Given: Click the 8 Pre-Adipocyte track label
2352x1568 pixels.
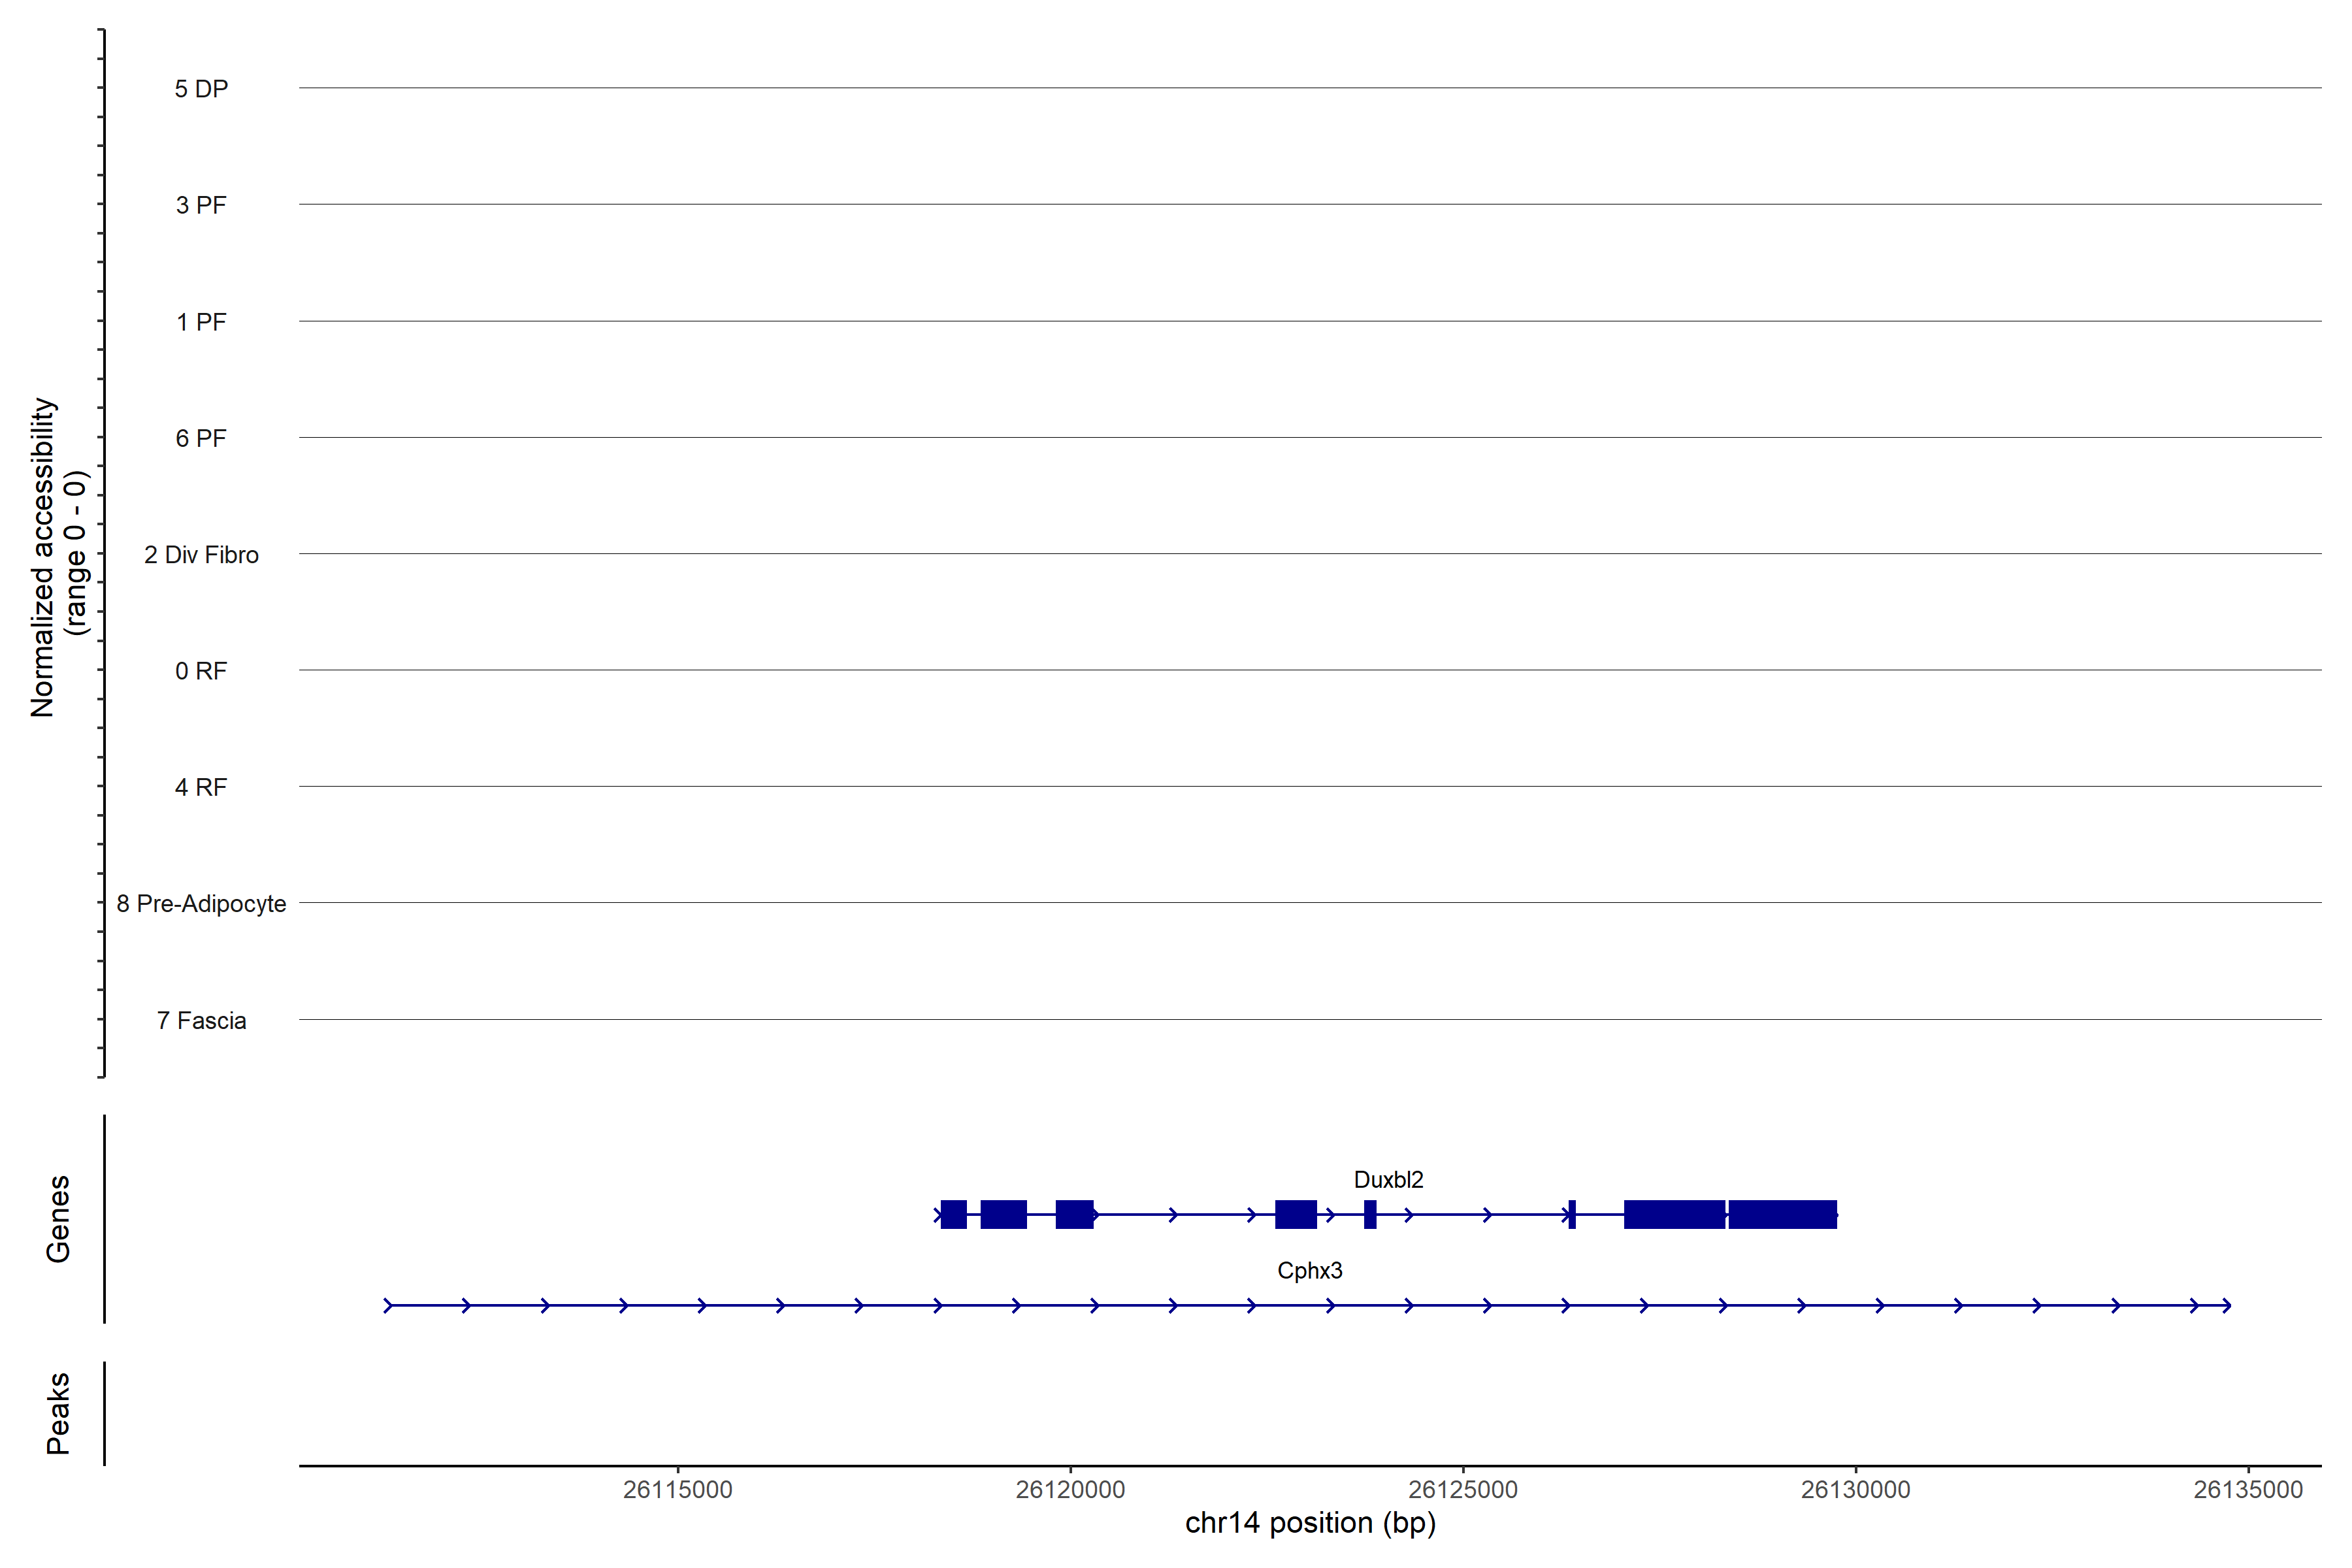Looking at the screenshot, I should [201, 904].
